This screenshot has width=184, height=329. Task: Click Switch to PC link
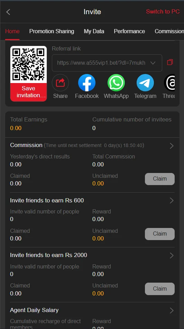point(163,11)
